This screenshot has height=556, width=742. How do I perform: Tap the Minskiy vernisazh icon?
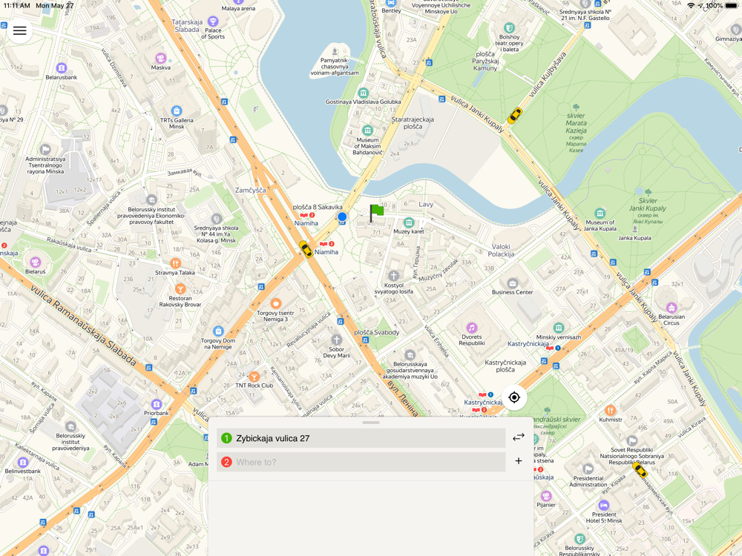coord(559,328)
